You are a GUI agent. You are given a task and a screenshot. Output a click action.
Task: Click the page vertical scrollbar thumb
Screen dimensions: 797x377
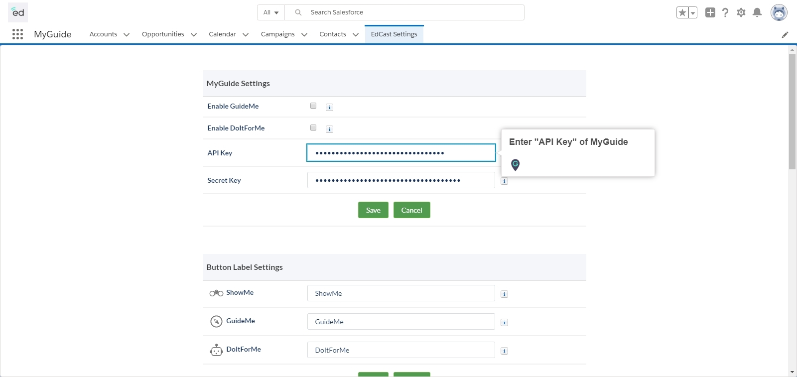[792, 112]
